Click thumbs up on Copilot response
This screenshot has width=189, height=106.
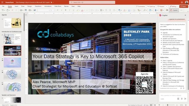(x=181, y=88)
